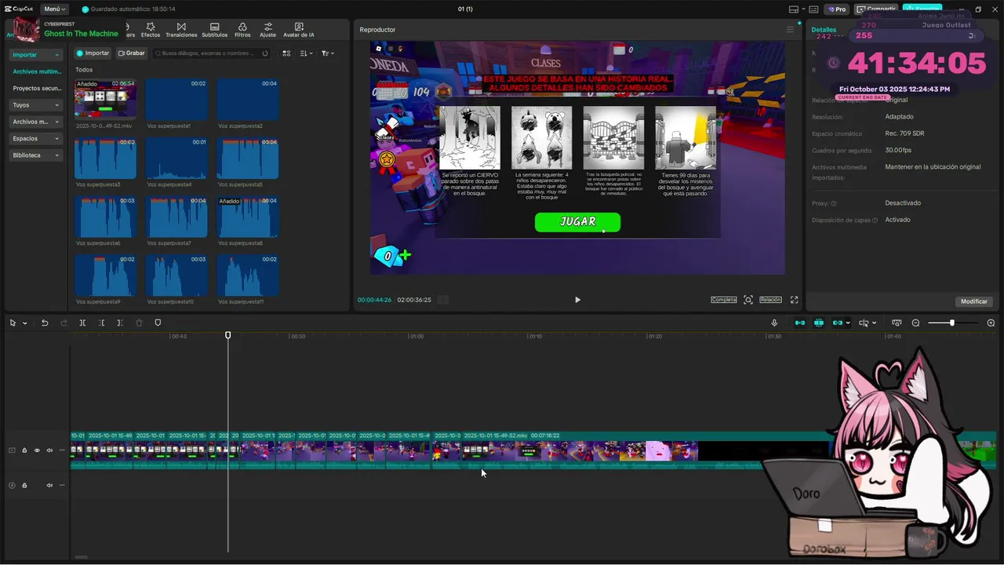The image size is (1004, 565).
Task: Open the selection tool dropdown arrow
Action: coord(25,323)
